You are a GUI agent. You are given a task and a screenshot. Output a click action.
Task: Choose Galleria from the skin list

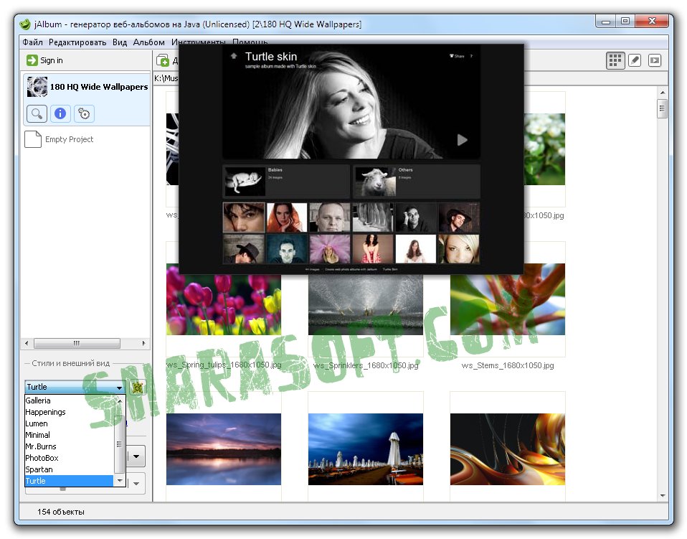point(70,400)
